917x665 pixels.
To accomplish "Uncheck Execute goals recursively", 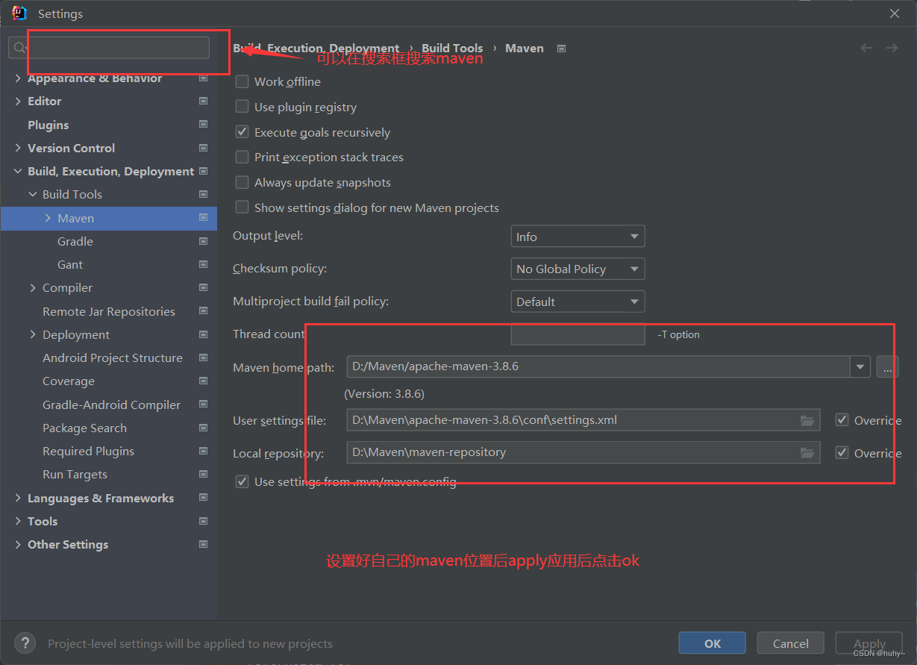I will (x=242, y=132).
